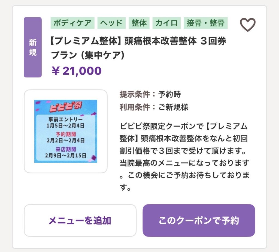Click the red 予約期間 label in the banner

(x=66, y=134)
